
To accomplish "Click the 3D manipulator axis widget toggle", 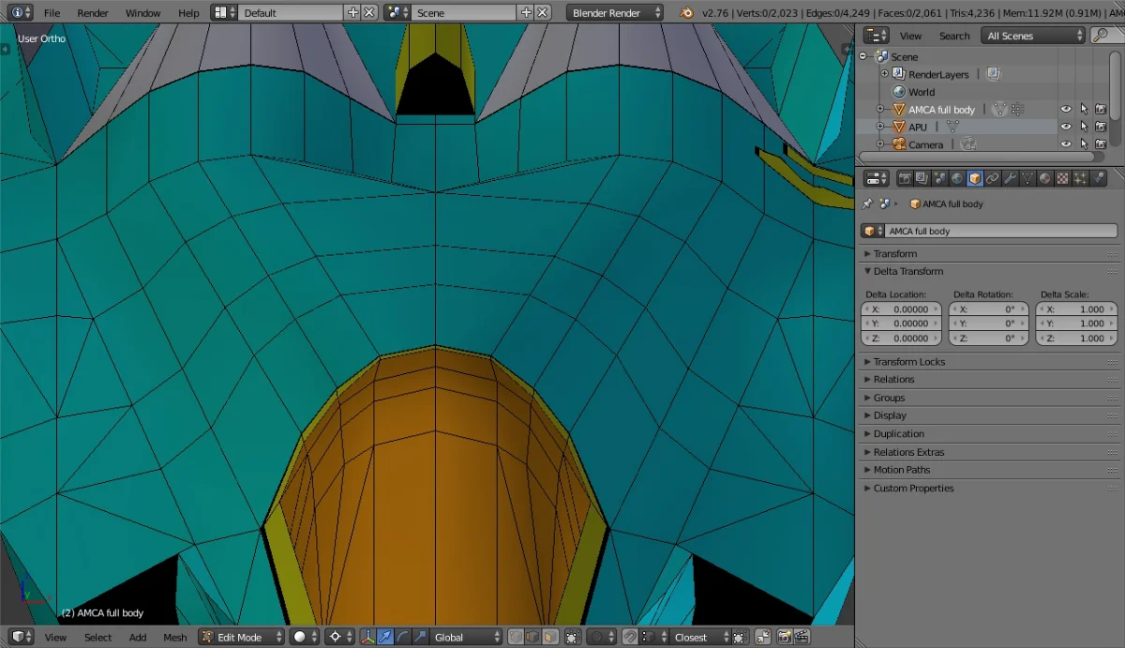I will tap(368, 637).
